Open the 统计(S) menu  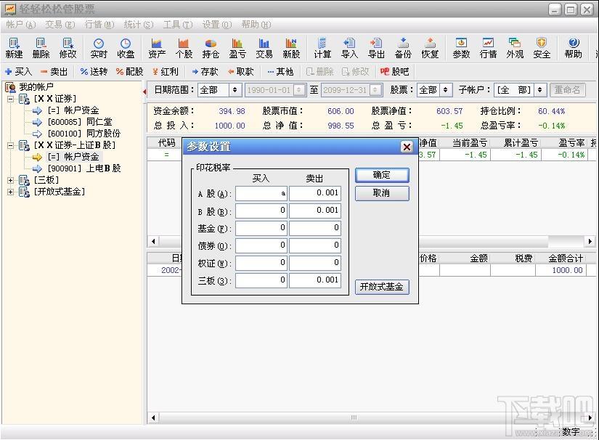[139, 25]
